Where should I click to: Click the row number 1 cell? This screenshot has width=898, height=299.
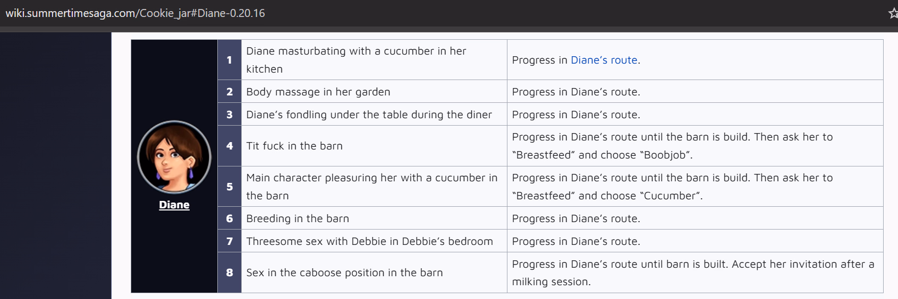(x=230, y=60)
